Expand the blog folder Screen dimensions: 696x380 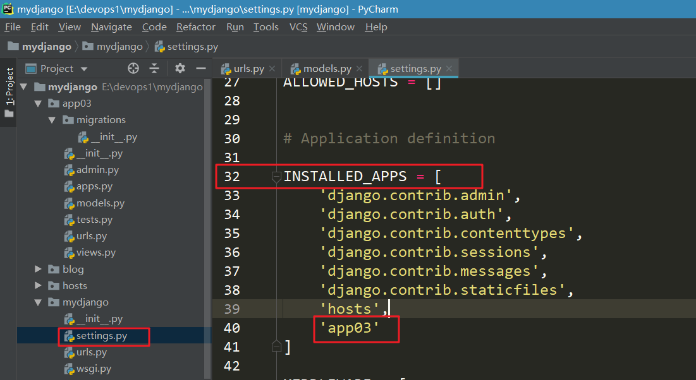38,269
